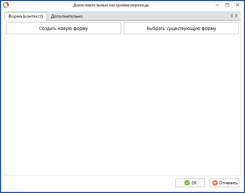The image size is (245, 193).
Task: Cancel changes with the Отменить button
Action: tap(224, 183)
